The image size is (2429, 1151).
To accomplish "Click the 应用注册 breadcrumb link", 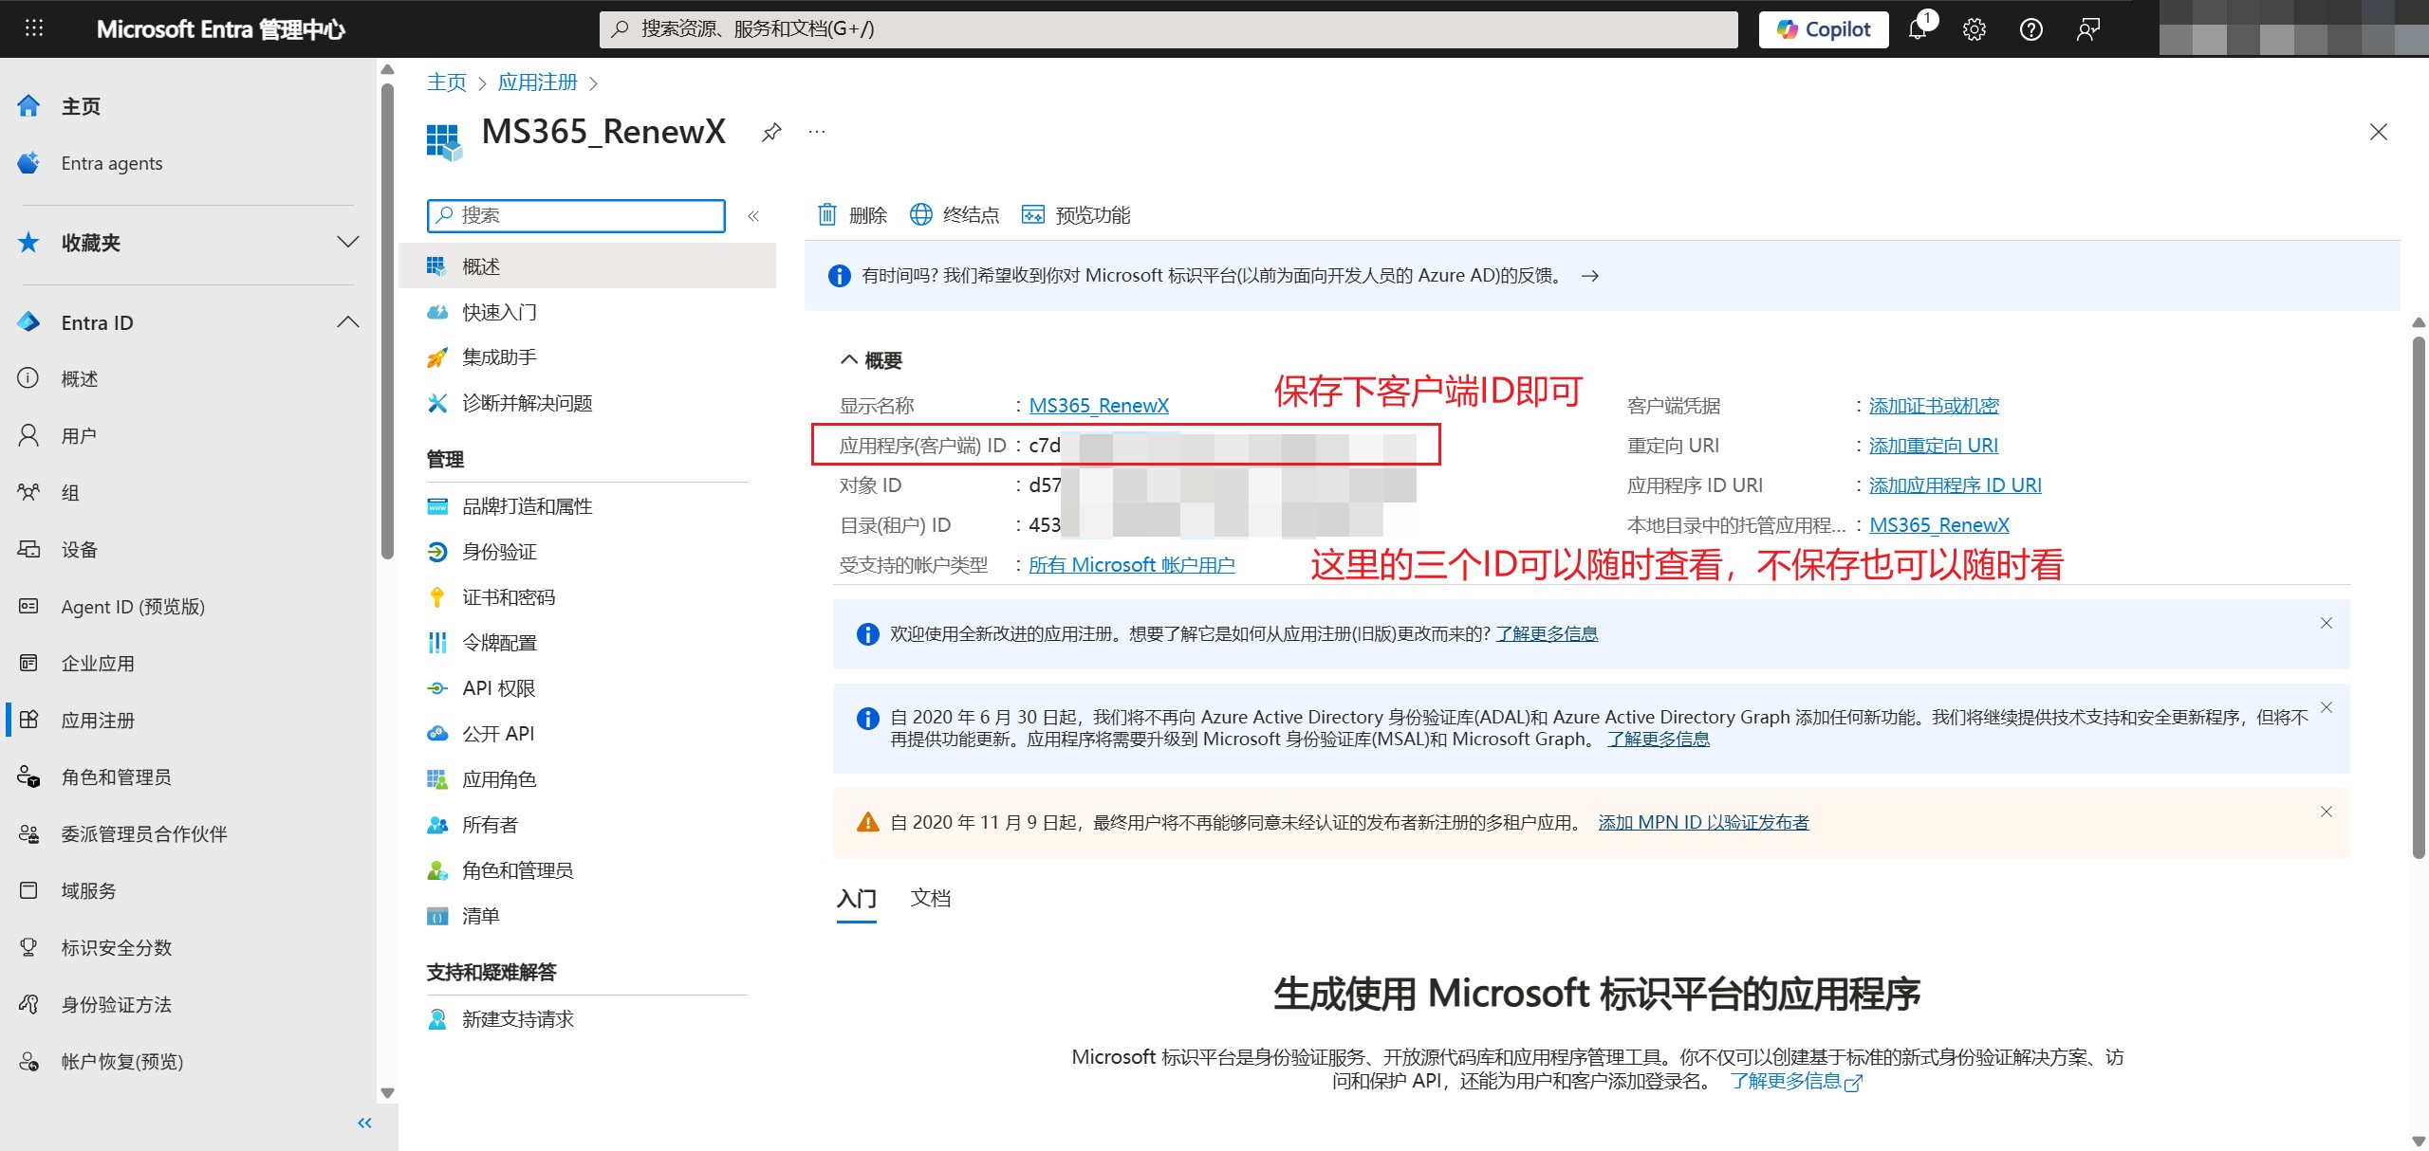I will click(537, 82).
